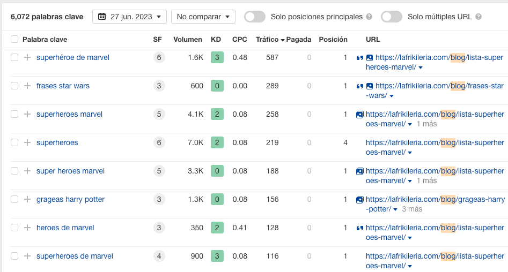
Task: Click the calendar icon in date picker
Action: [x=102, y=17]
